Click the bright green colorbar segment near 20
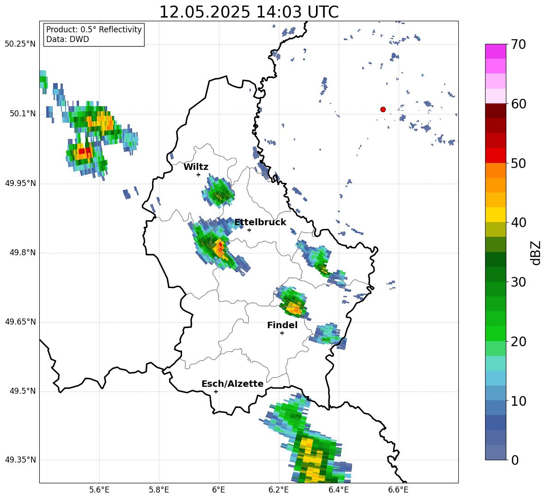 pyautogui.click(x=495, y=333)
